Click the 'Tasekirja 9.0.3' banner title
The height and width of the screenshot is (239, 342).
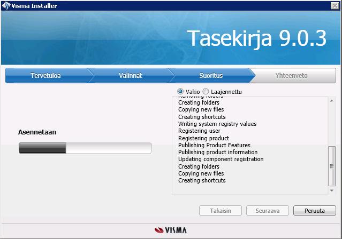coord(256,38)
